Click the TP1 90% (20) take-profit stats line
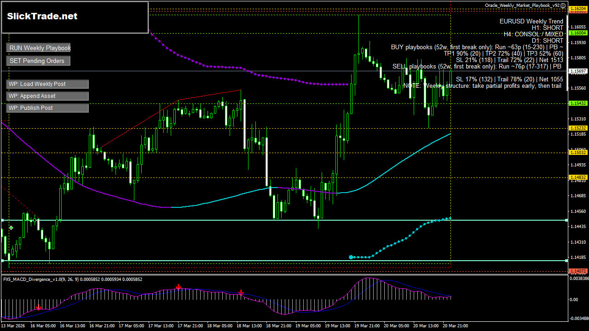This screenshot has height=331, width=589. [x=503, y=53]
